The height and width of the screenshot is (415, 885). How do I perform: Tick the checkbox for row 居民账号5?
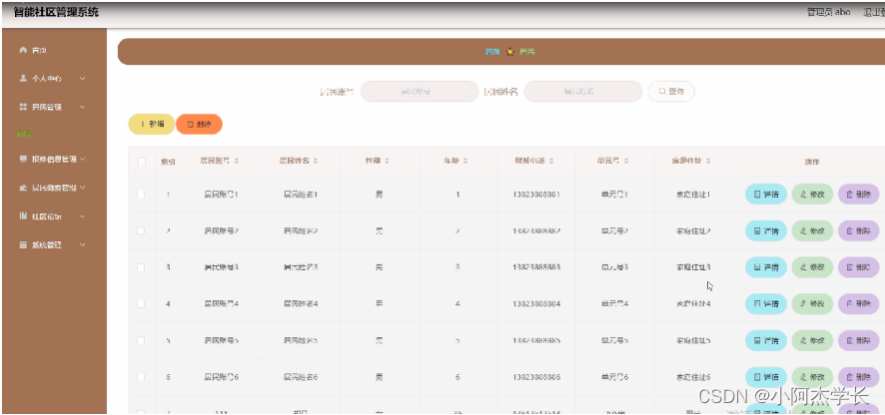(141, 340)
